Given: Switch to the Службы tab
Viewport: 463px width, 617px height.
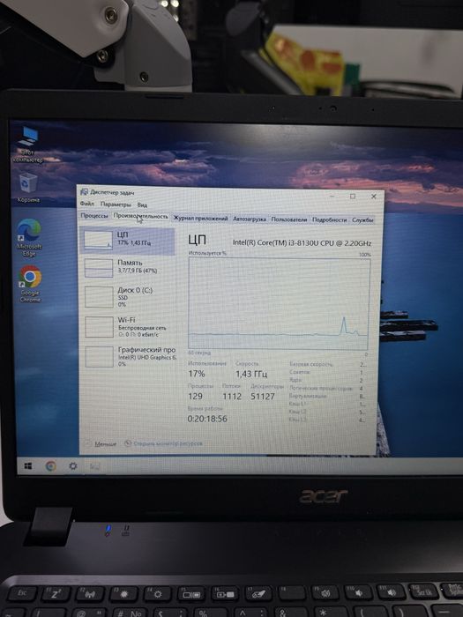Looking at the screenshot, I should 362,220.
